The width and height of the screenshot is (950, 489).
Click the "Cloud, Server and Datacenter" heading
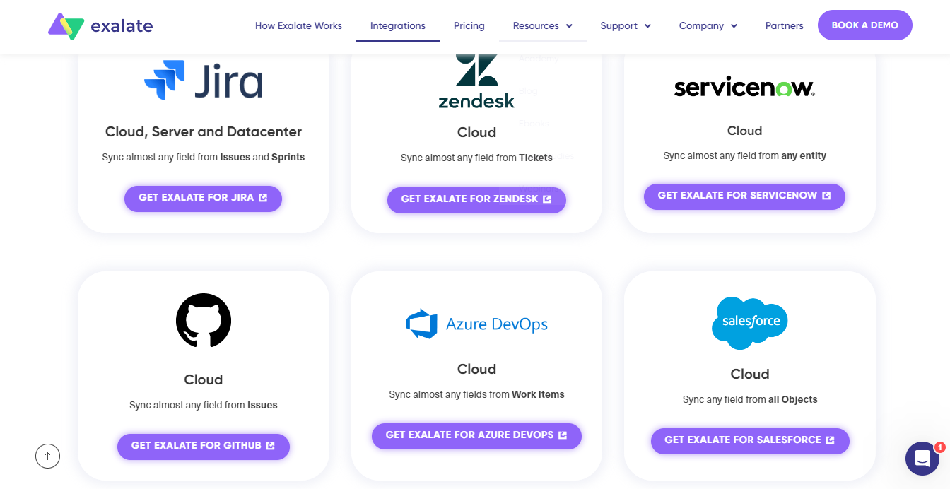coord(204,132)
